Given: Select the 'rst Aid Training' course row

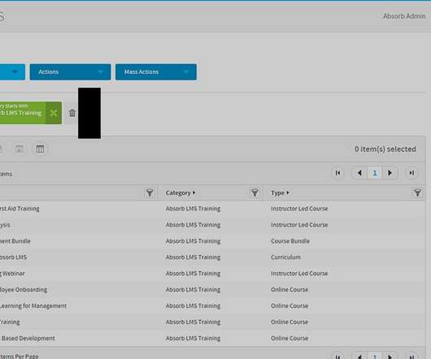Looking at the screenshot, I should pyautogui.click(x=212, y=209).
